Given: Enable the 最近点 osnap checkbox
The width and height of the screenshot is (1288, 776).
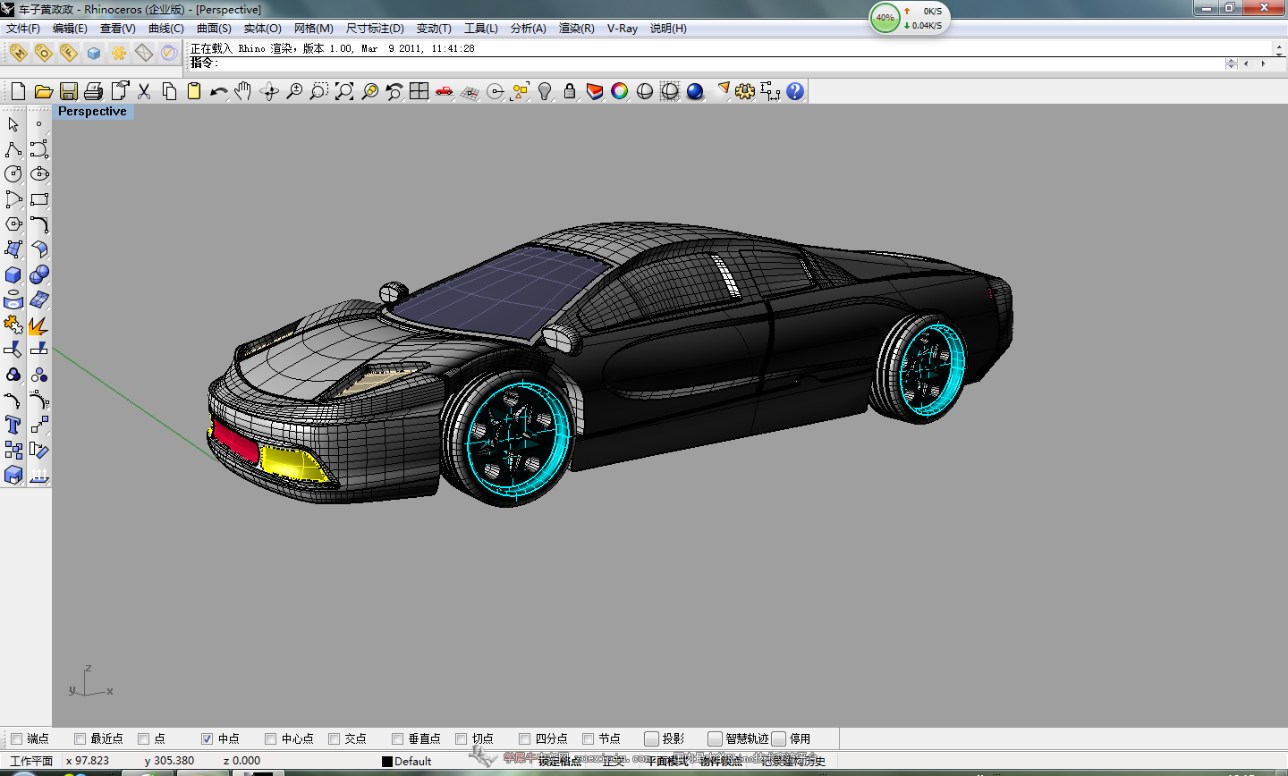Looking at the screenshot, I should pyautogui.click(x=80, y=738).
